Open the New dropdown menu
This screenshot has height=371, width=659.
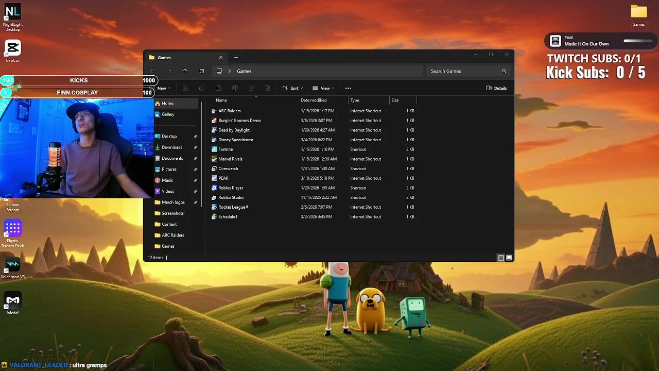163,88
